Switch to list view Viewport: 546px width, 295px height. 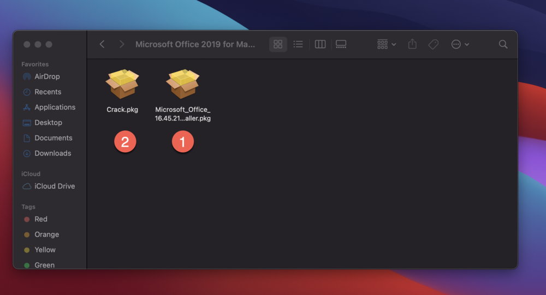[298, 44]
